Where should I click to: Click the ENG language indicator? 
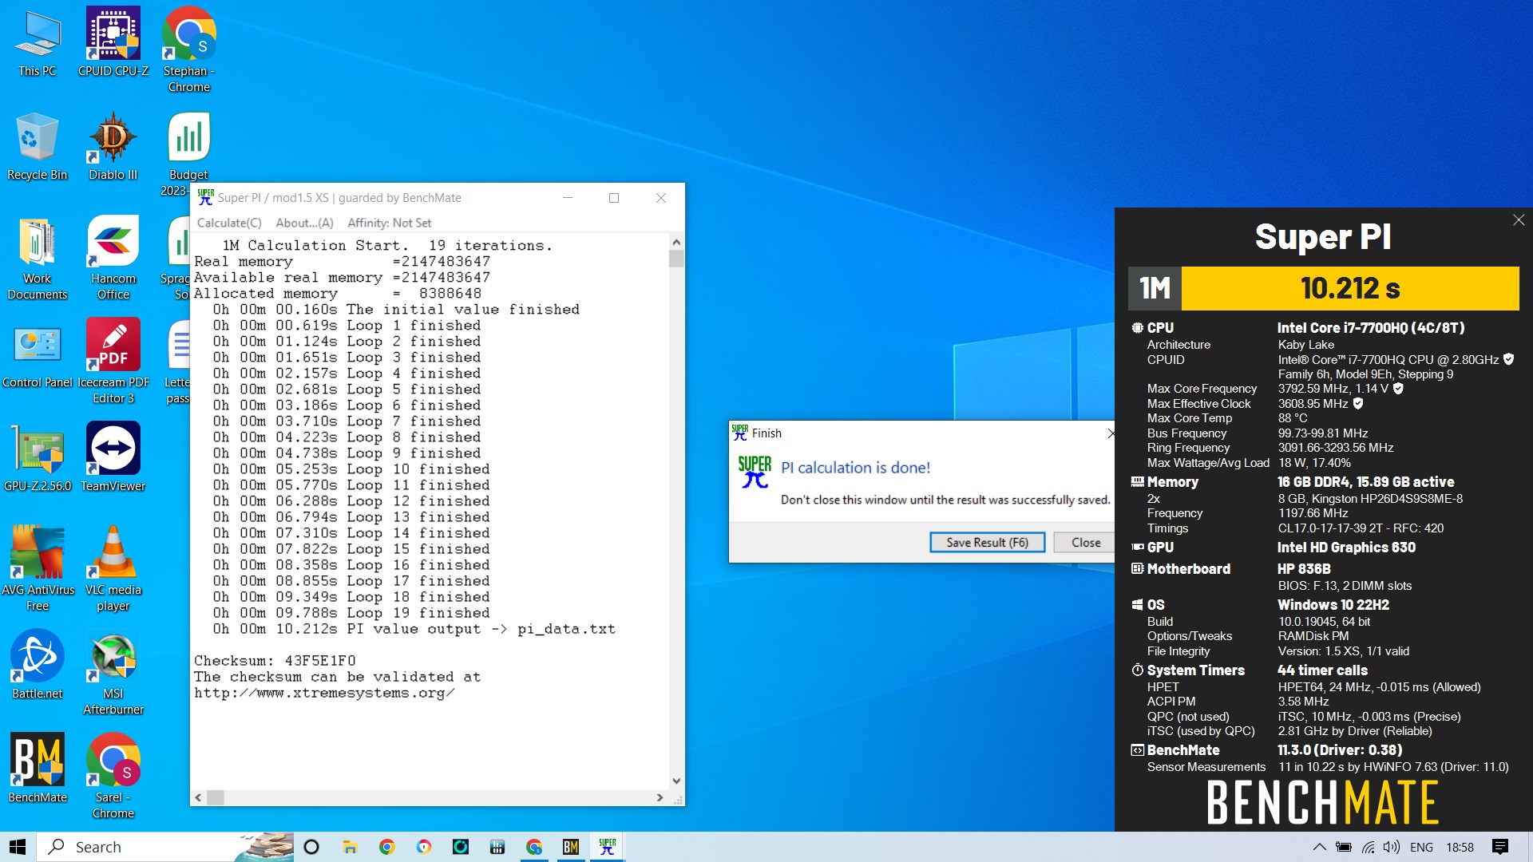point(1421,847)
